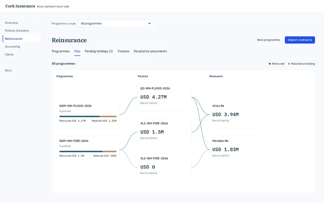Viewport: 324px width, 202px height.
Task: Open the Programme scope dropdown
Action: click(x=114, y=23)
